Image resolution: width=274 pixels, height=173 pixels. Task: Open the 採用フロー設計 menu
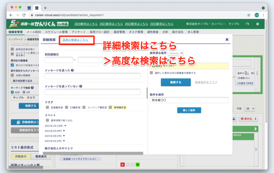tap(100, 32)
